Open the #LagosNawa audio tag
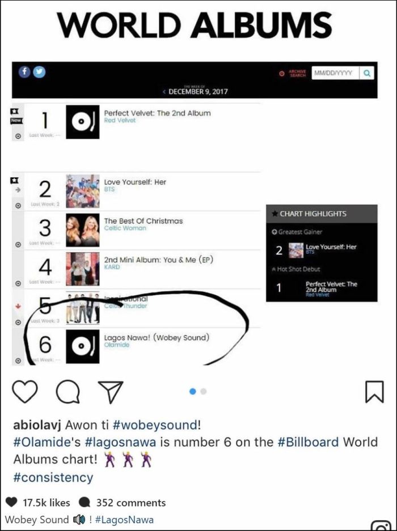This screenshot has height=531, width=397. click(124, 519)
